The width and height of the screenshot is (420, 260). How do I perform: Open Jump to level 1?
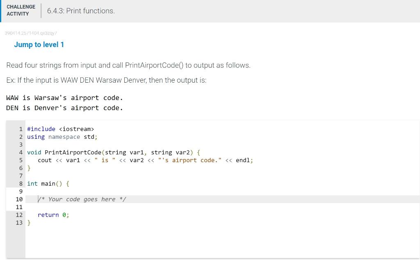click(39, 45)
